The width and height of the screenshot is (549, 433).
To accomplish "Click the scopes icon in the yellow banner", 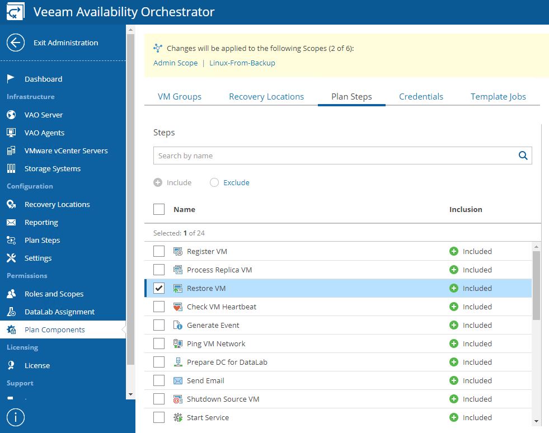I will (x=158, y=48).
